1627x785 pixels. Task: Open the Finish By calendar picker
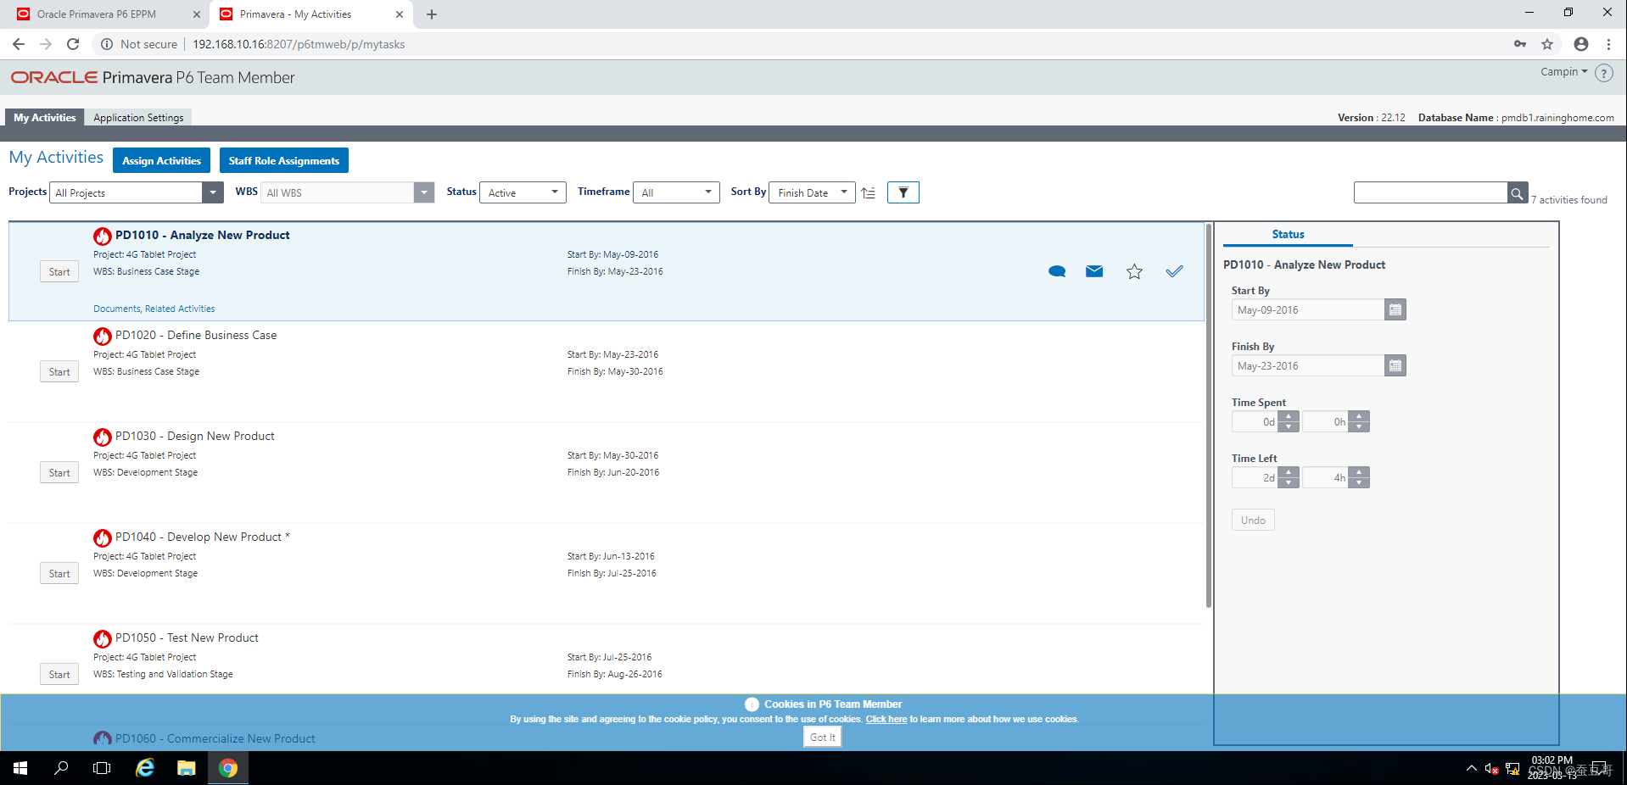1395,365
